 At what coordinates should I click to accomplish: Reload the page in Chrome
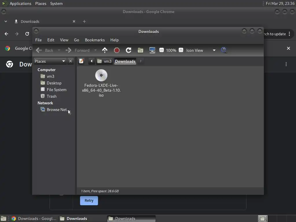pos(27,34)
